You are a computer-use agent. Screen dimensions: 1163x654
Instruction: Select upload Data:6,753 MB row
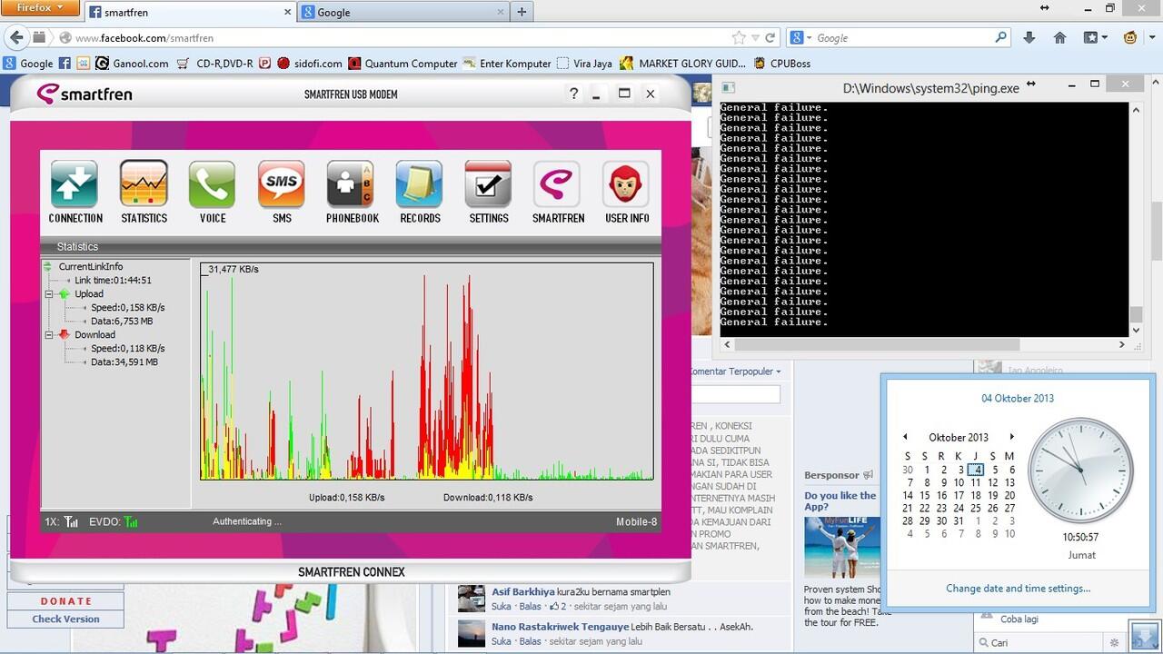[x=122, y=321]
